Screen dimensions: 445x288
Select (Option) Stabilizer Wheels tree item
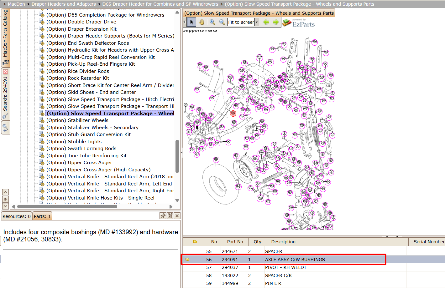[77, 120]
